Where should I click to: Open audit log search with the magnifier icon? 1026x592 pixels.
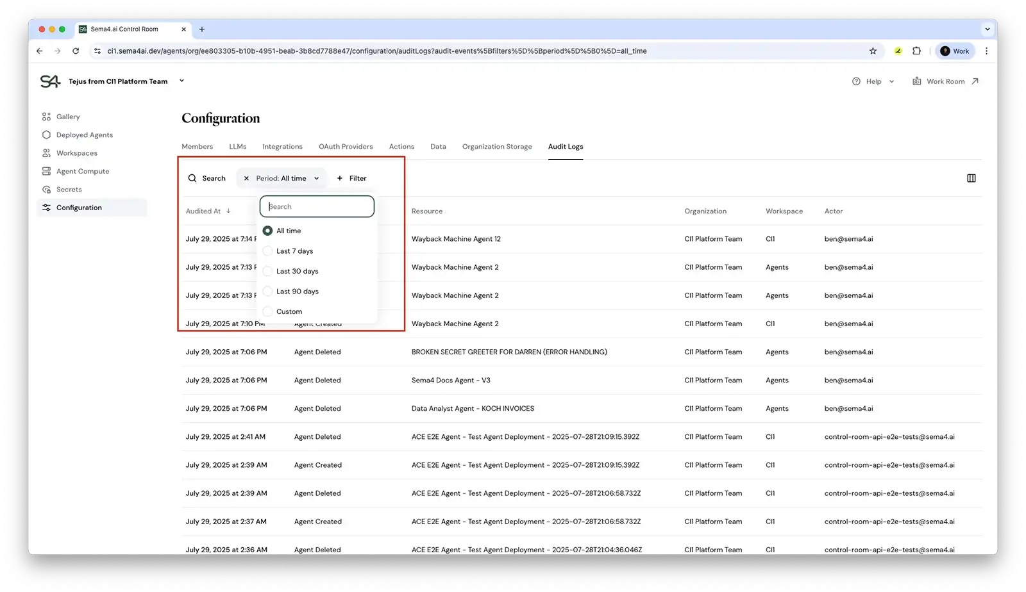coord(192,178)
